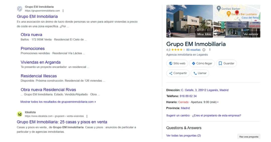Open the Promociones sitelink
The width and height of the screenshot is (271, 142).
pos(33,48)
